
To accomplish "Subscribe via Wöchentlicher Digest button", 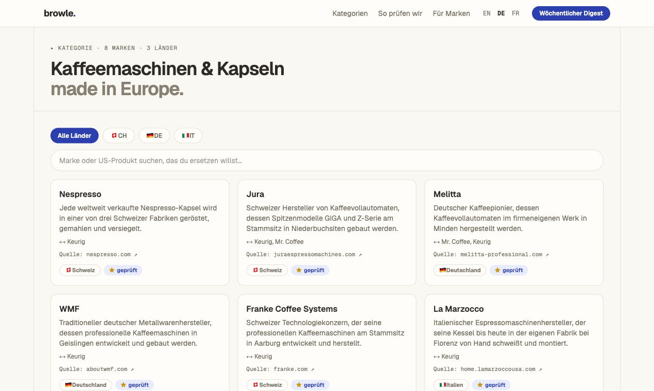I will 571,13.
